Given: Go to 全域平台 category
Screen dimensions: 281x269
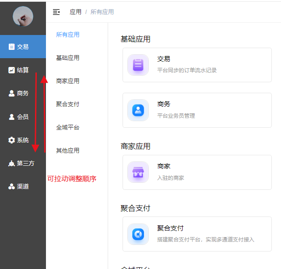Looking at the screenshot, I should tap(68, 128).
